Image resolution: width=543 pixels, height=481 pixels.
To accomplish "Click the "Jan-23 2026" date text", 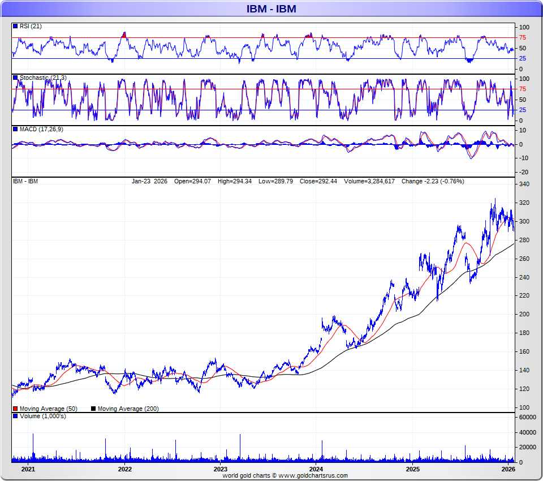I will (149, 181).
